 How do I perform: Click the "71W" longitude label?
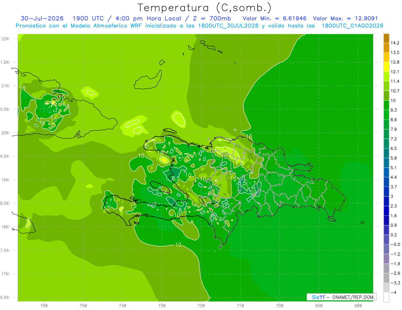tap(240, 306)
